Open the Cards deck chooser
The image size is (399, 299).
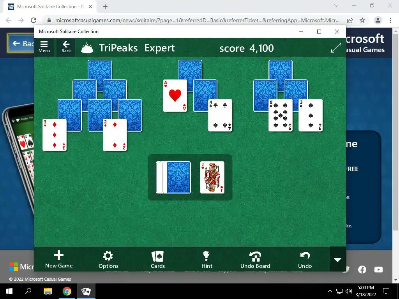point(158,259)
